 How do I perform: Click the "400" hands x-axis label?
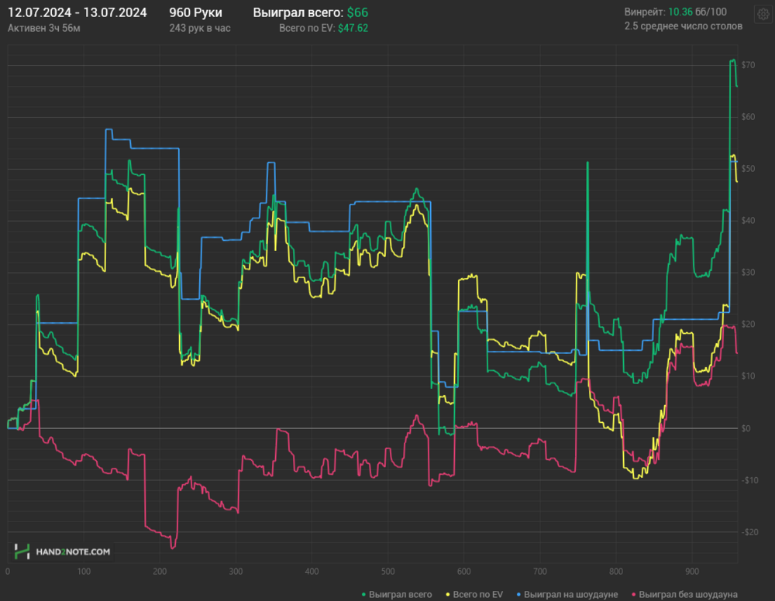click(312, 572)
